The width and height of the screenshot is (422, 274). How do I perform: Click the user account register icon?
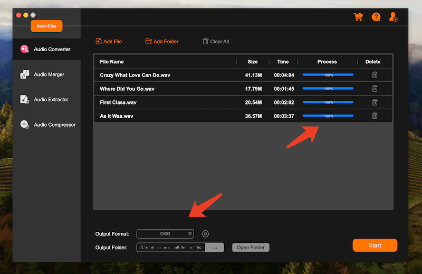pos(393,17)
